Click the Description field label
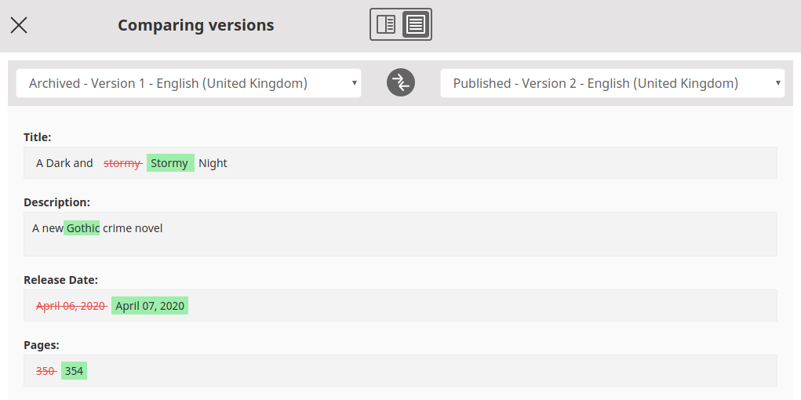 (x=56, y=202)
